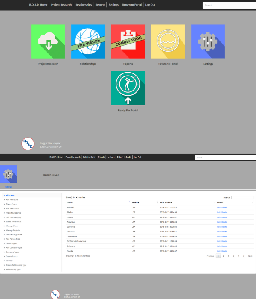The height and width of the screenshot is (299, 256).
Task: Open the red Reports tile marked Coming Soon
Action: coord(128,41)
